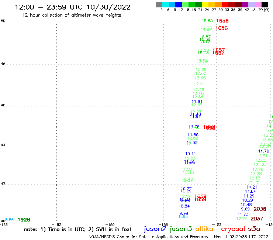
Task: Select the 'jason2' satellite legend label
Action: click(x=155, y=229)
